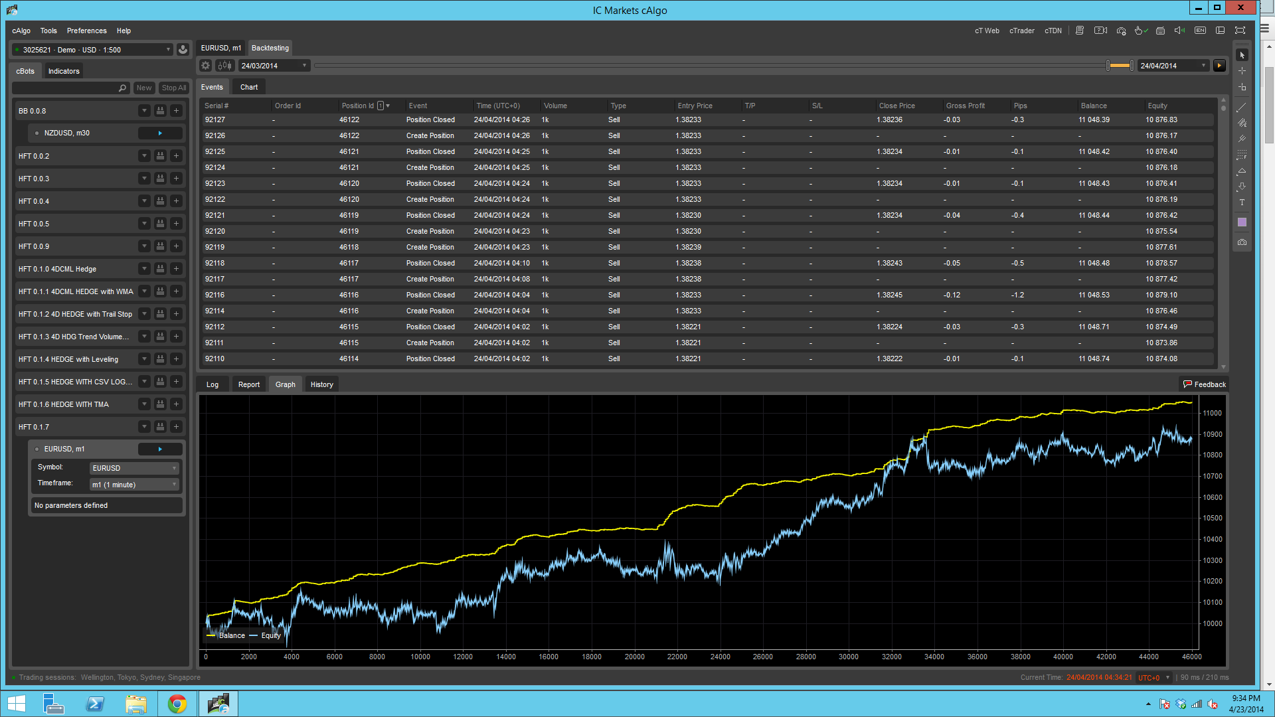This screenshot has width=1275, height=717.
Task: Open Google Chrome from the taskbar
Action: tap(177, 704)
